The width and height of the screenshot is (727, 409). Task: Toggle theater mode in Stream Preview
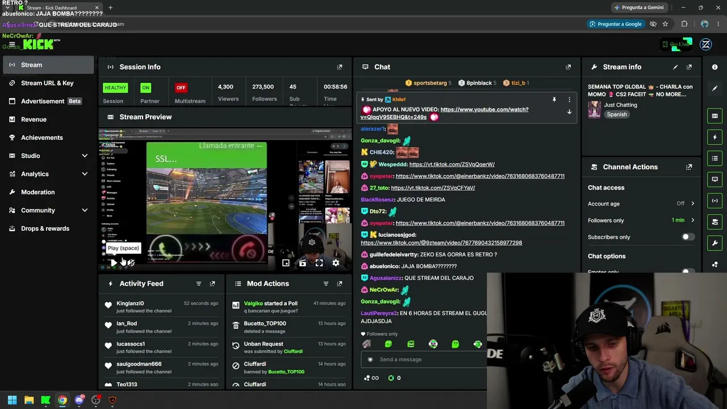pos(303,263)
